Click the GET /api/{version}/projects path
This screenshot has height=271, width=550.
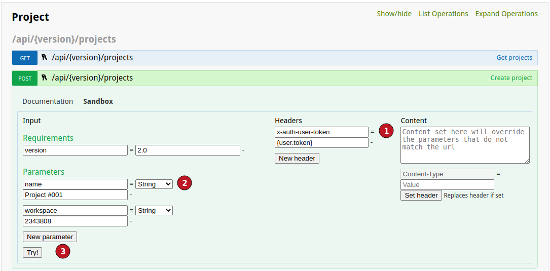[92, 58]
